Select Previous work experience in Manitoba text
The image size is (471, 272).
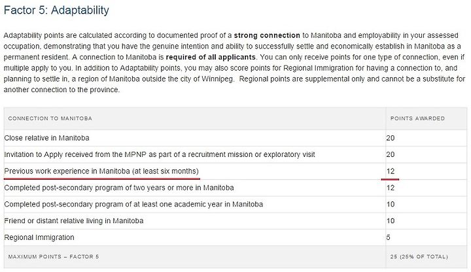(101, 171)
